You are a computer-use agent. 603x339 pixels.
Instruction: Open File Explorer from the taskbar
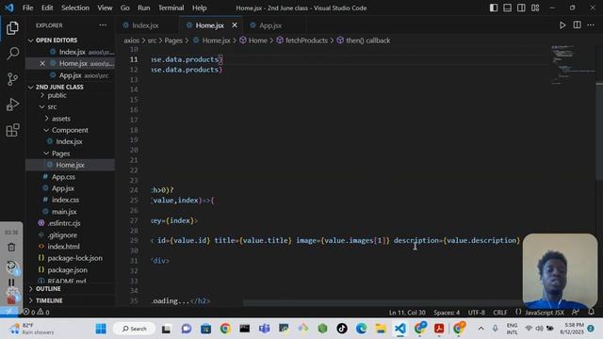[x=381, y=329]
